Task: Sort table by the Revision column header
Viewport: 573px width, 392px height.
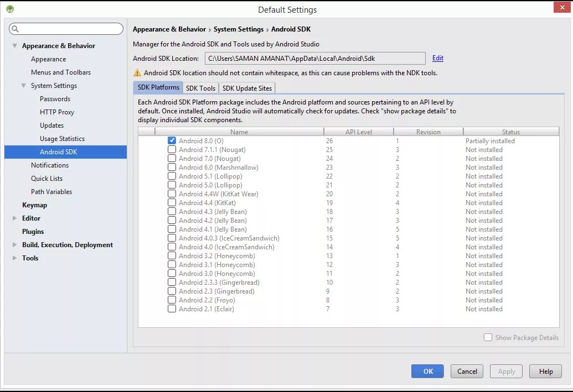Action: coord(429,132)
